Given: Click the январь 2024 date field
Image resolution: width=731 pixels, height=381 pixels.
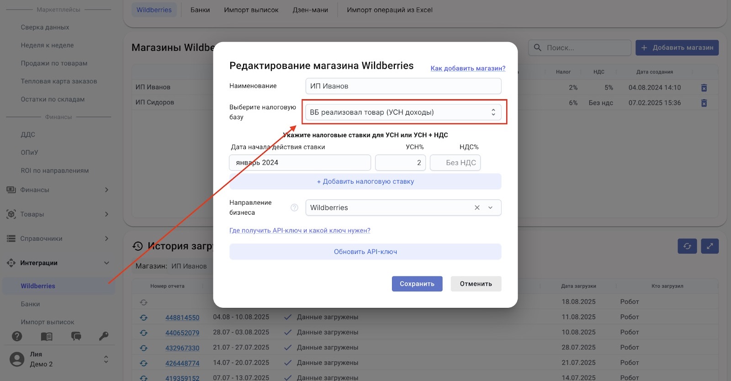Looking at the screenshot, I should click(x=300, y=163).
